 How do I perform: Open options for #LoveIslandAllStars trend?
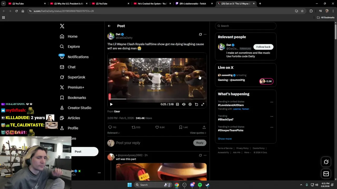pos(272,102)
